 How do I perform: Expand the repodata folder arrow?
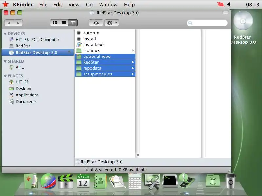[133, 68]
